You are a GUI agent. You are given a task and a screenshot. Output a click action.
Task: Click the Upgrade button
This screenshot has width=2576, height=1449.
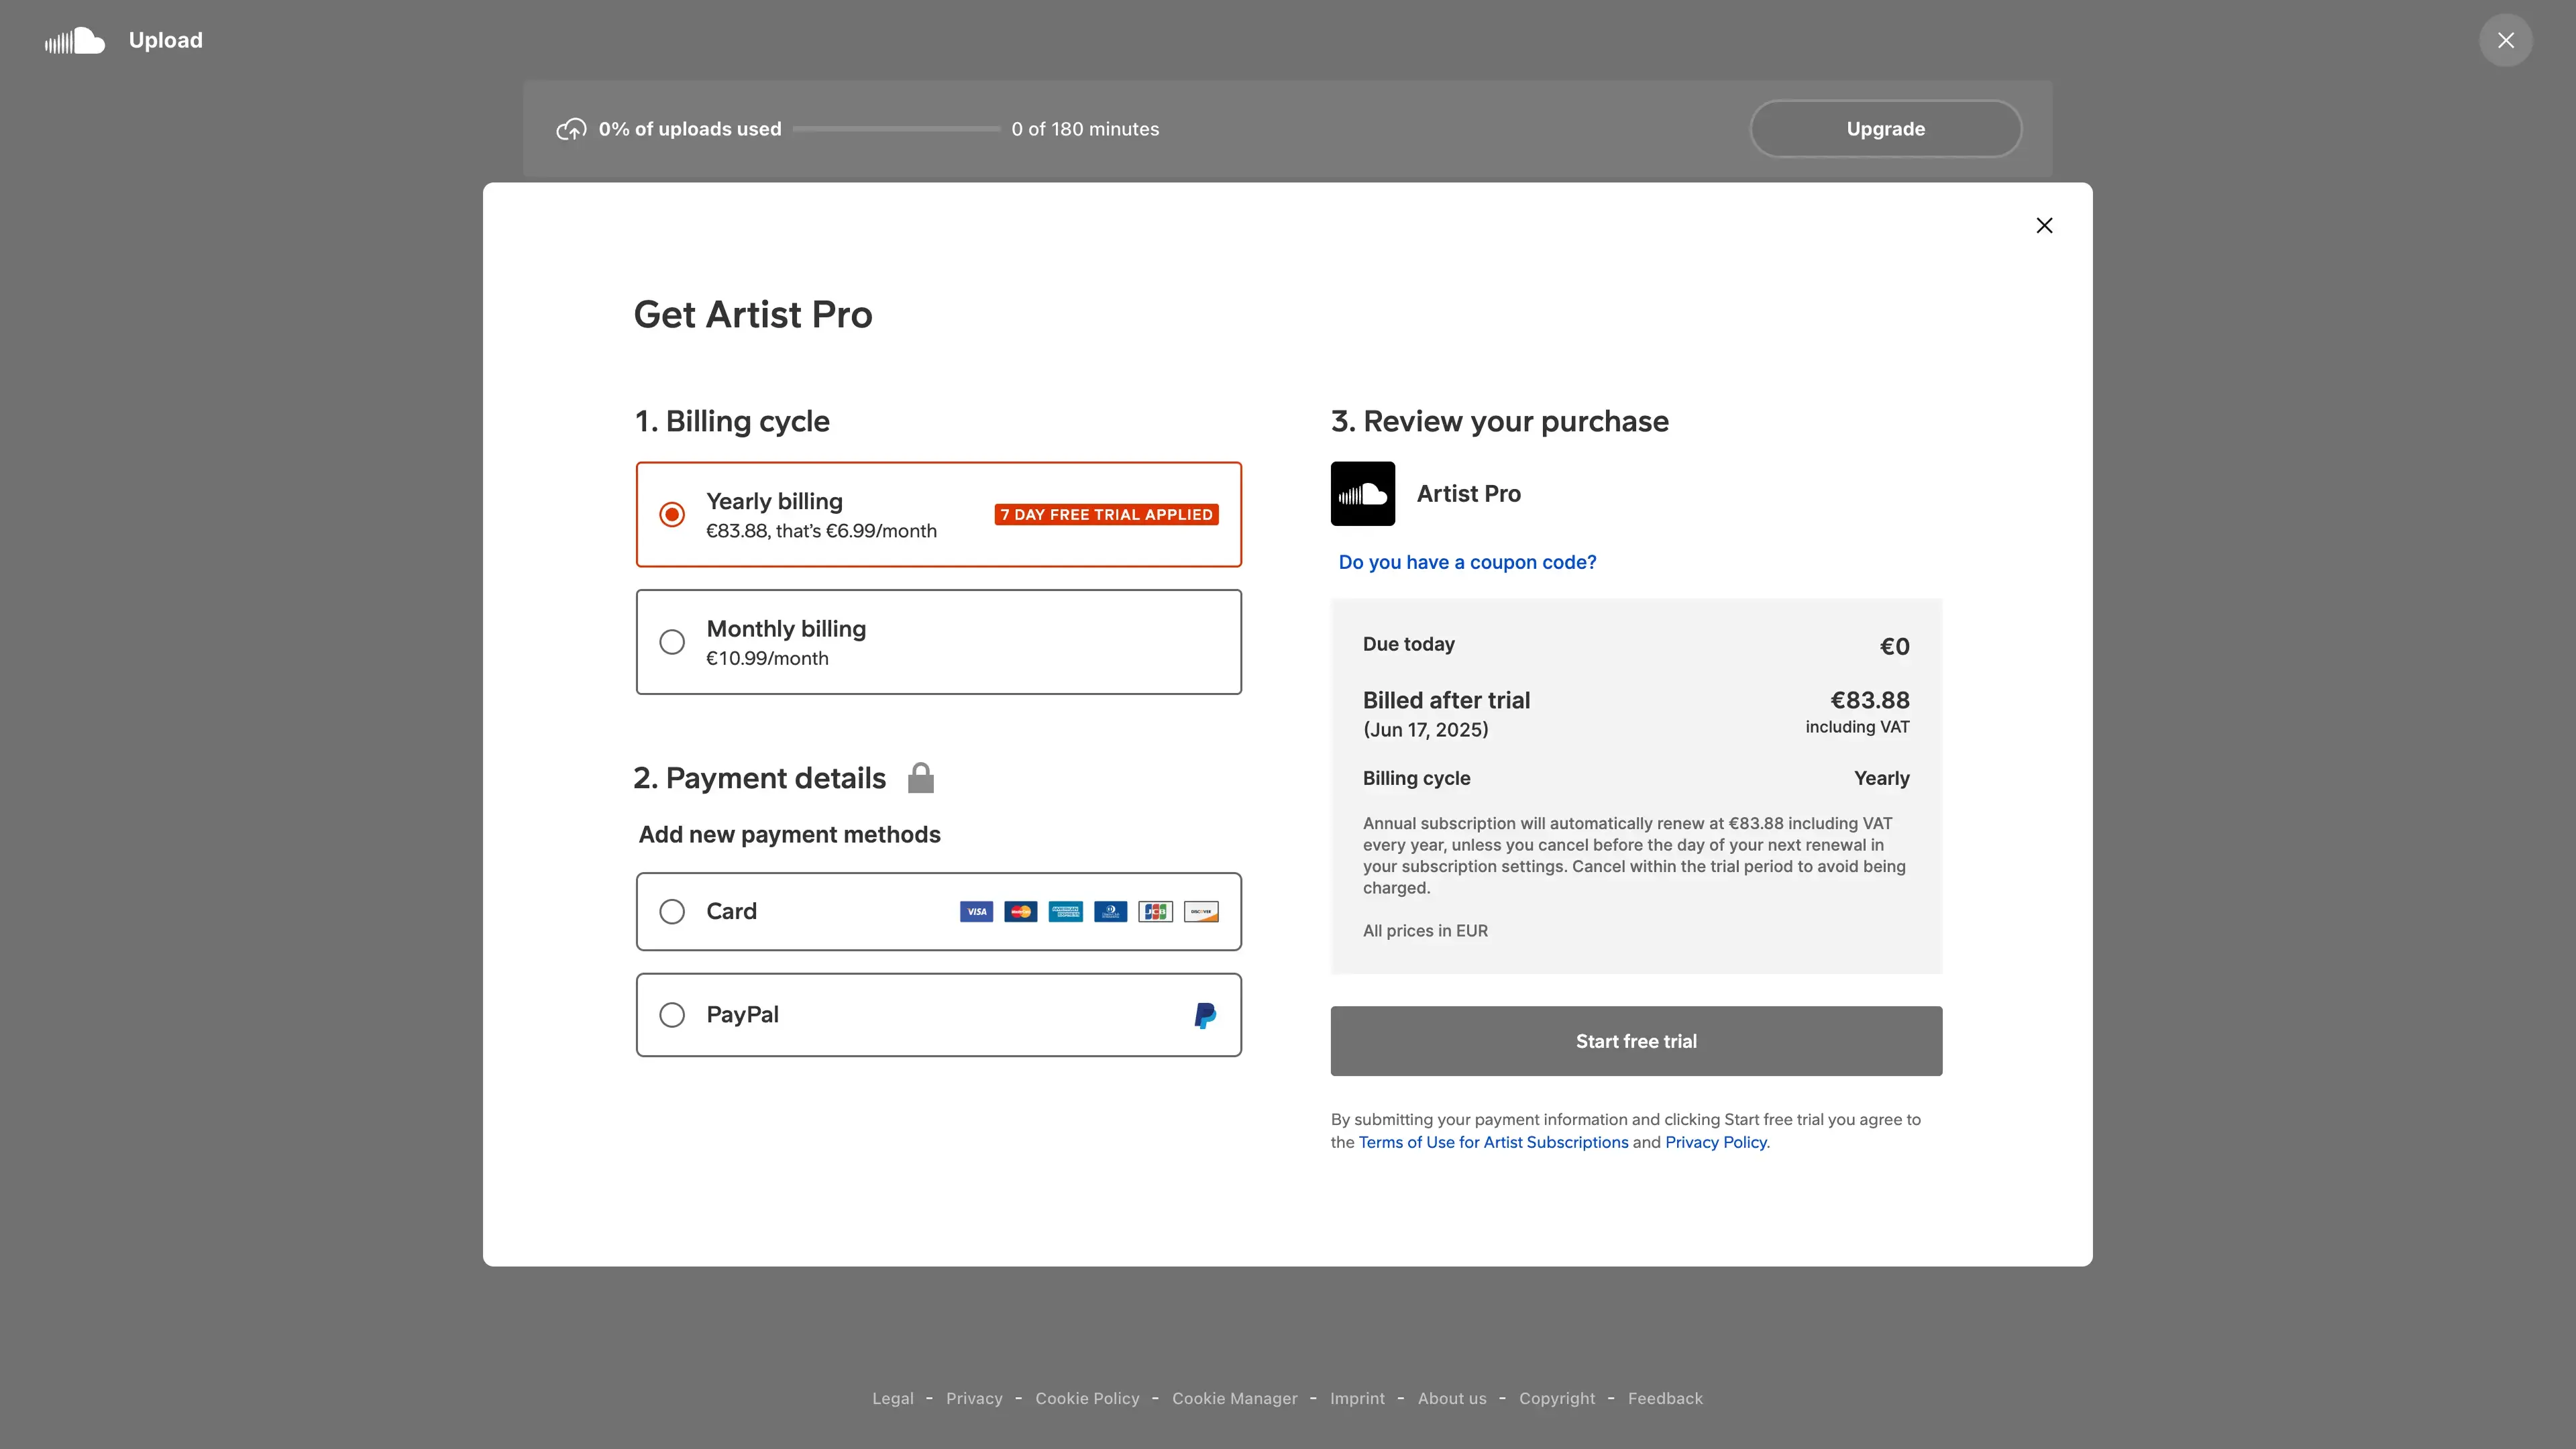click(1885, 129)
